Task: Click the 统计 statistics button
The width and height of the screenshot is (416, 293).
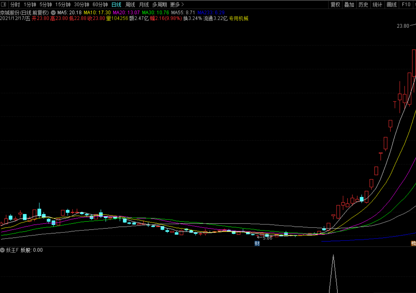Action: click(377, 5)
